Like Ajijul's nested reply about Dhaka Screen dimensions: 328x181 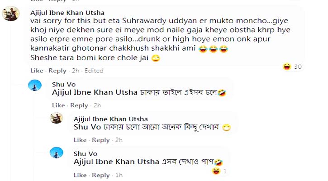coord(80,140)
